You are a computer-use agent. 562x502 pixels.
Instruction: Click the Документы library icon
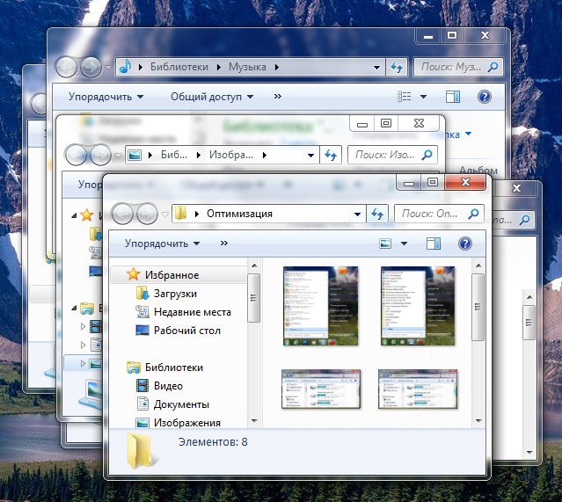click(x=142, y=404)
